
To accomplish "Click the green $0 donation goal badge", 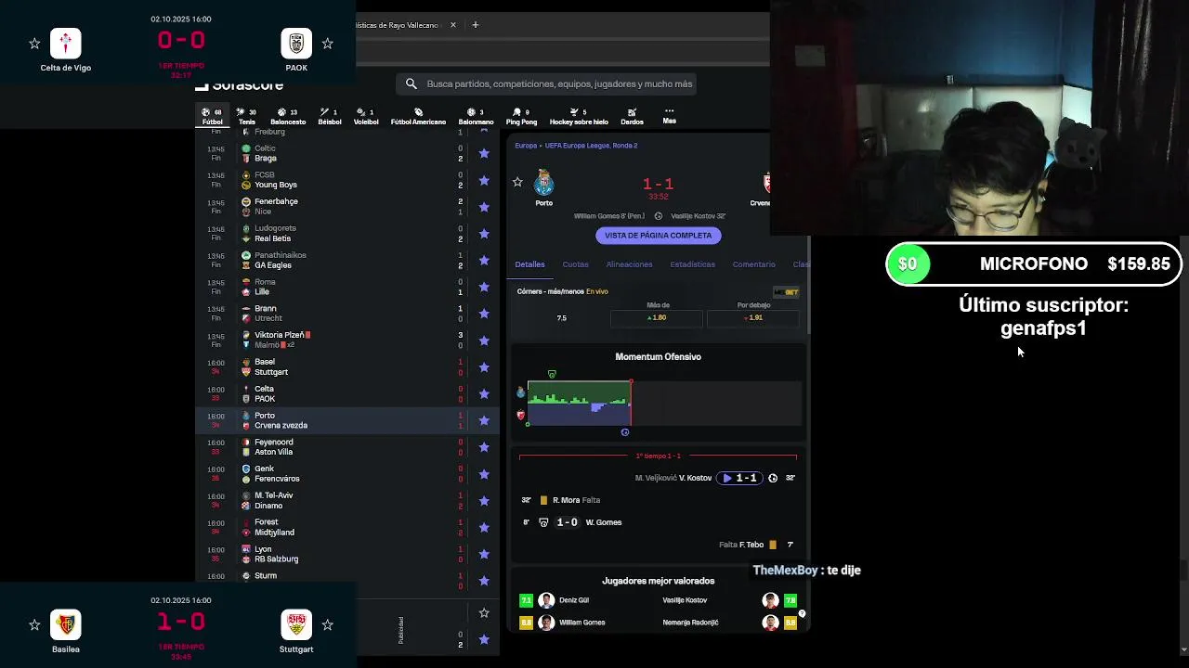I will coord(908,264).
